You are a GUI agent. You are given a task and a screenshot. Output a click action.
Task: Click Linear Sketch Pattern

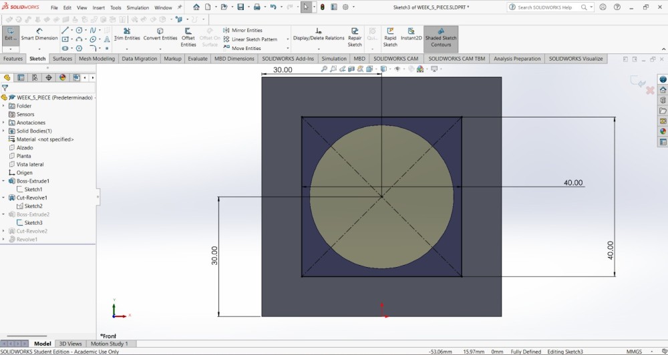coord(250,39)
